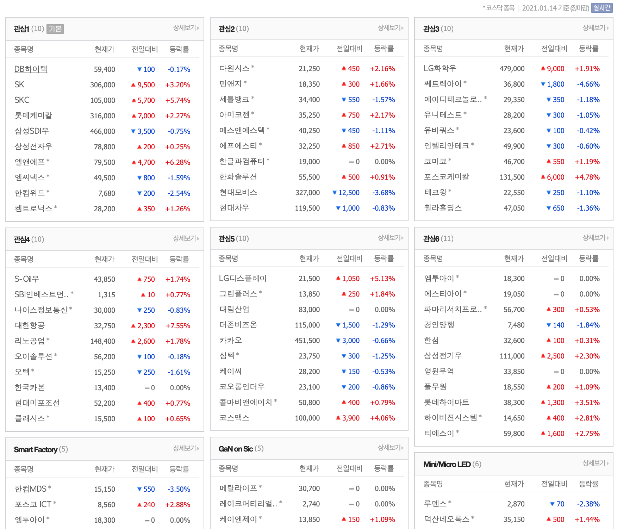Click 현대모비스 change value 12,500
This screenshot has height=529, width=617.
coord(349,193)
